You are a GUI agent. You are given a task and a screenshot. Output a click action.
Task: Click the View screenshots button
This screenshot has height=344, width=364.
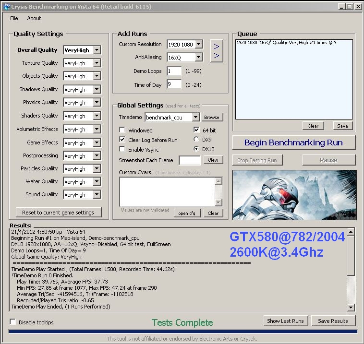(x=213, y=160)
